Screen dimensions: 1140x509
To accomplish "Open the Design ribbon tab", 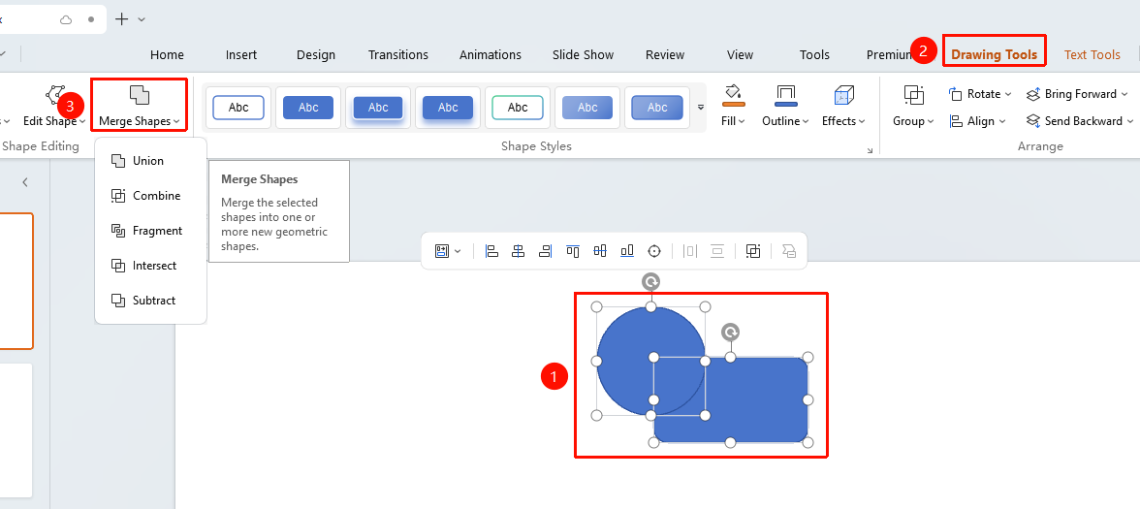I will 316,54.
